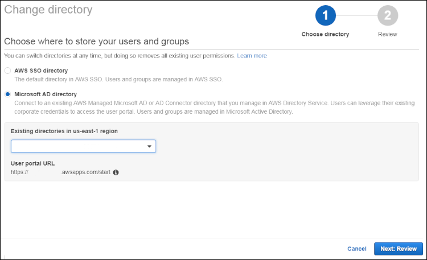Click step 2 circle in the wizard
The height and width of the screenshot is (260, 427).
pyautogui.click(x=388, y=15)
